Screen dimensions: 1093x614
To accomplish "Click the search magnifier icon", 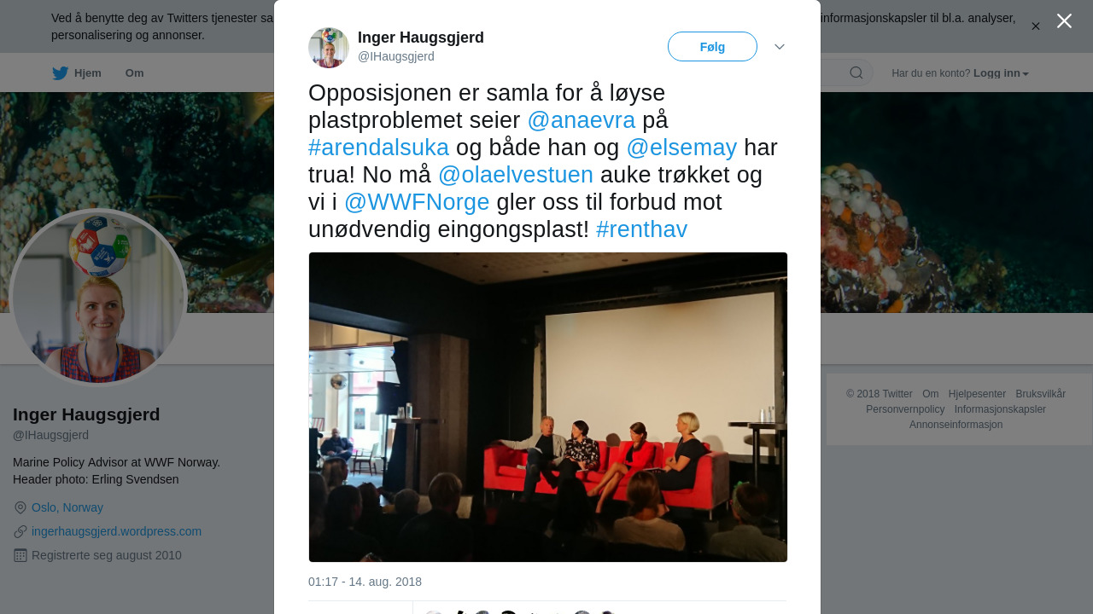I will click(x=856, y=73).
